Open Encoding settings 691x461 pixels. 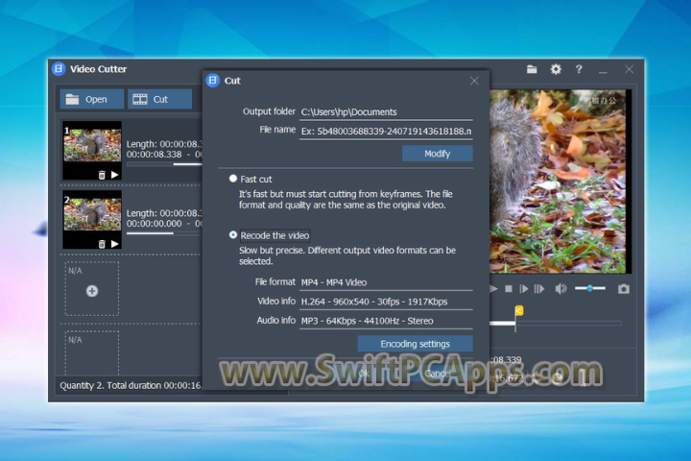pyautogui.click(x=416, y=344)
